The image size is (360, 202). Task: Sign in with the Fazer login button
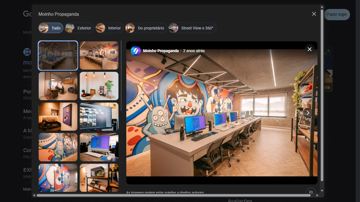coord(337,15)
